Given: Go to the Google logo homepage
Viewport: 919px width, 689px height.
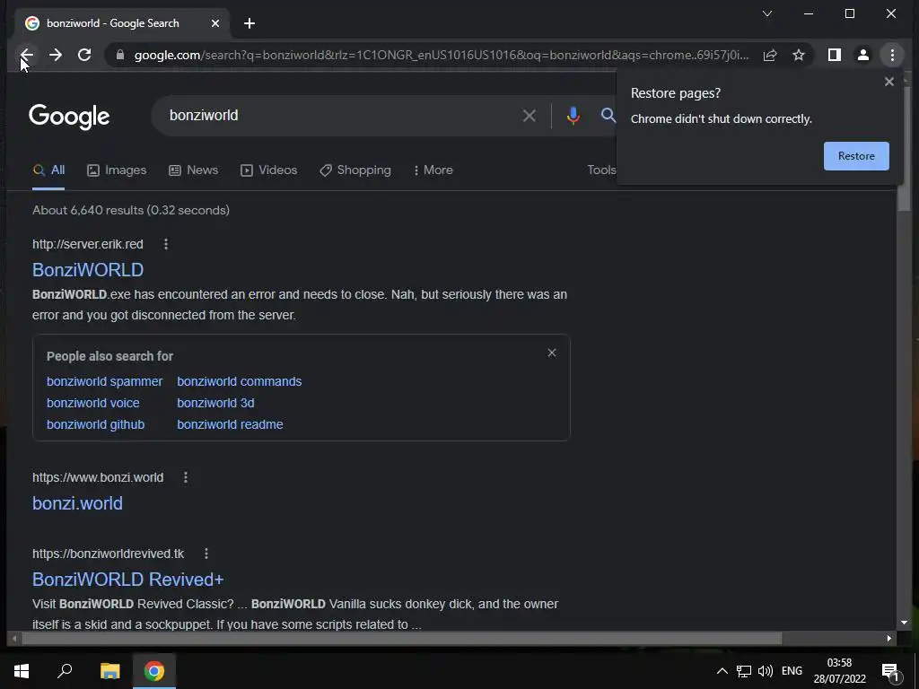Looking at the screenshot, I should coord(69,117).
